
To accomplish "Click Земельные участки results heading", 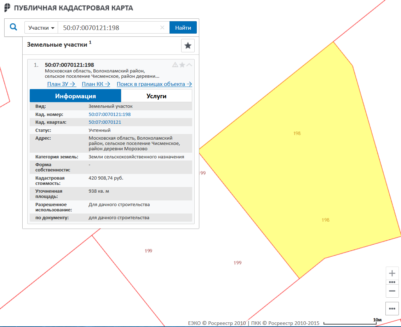I will tap(57, 45).
